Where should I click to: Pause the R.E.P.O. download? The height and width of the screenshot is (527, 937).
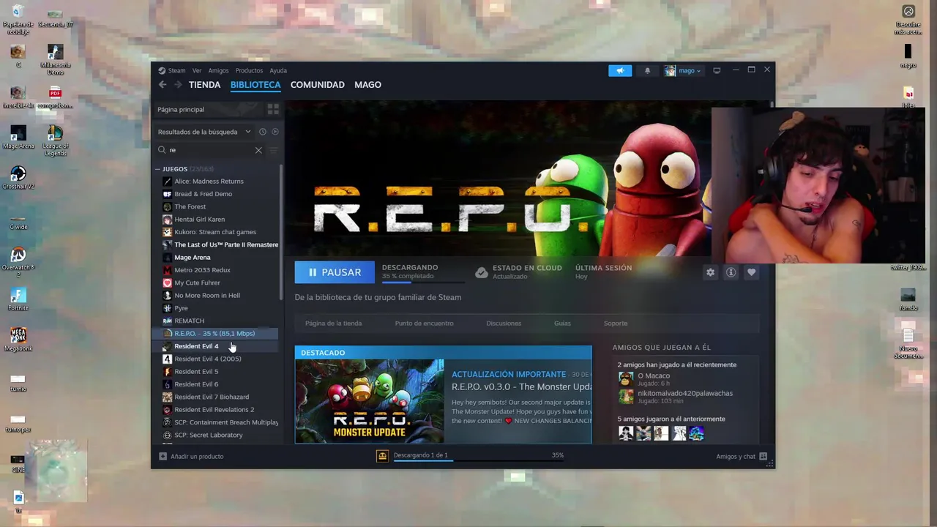335,272
